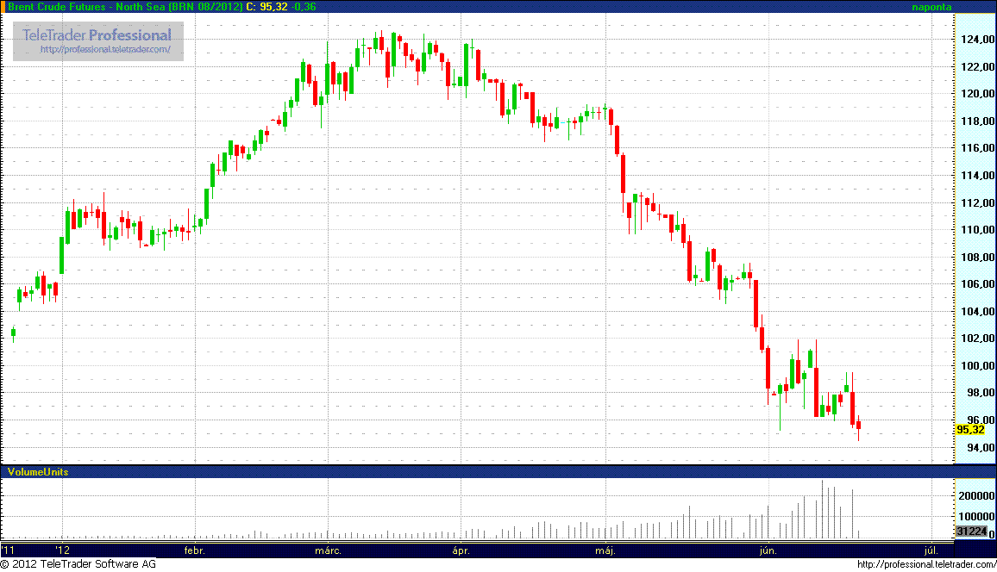Image resolution: width=997 pixels, height=572 pixels.
Task: Click the Brent Crude Futures chart title
Action: pos(125,7)
